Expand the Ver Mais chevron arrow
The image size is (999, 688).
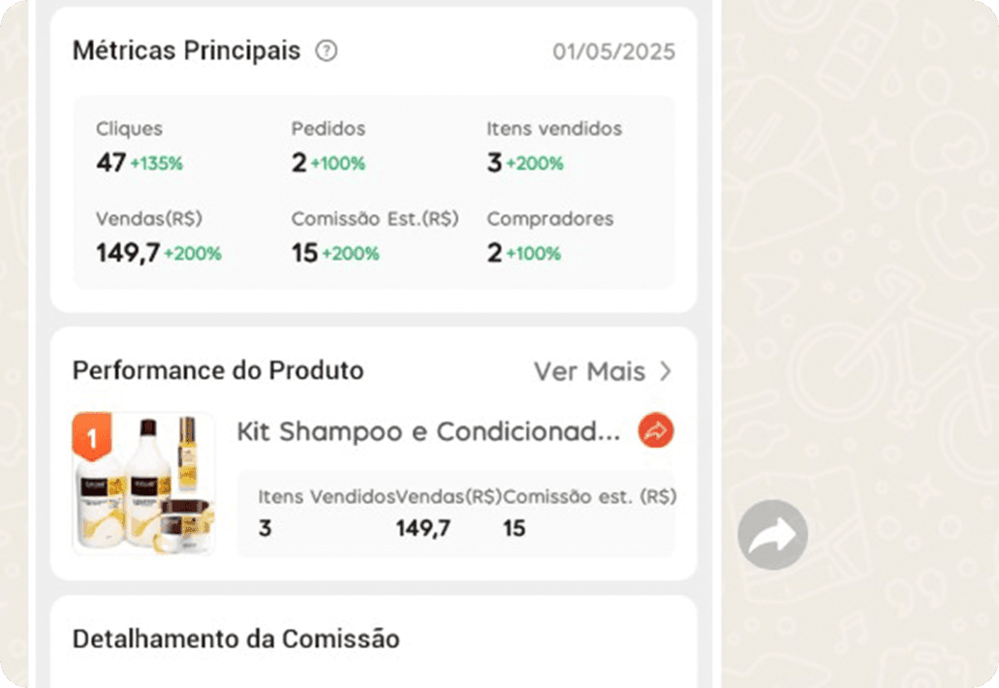click(x=666, y=371)
